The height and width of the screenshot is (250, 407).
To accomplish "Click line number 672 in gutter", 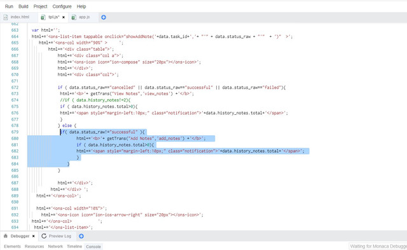I will pos(15,88).
